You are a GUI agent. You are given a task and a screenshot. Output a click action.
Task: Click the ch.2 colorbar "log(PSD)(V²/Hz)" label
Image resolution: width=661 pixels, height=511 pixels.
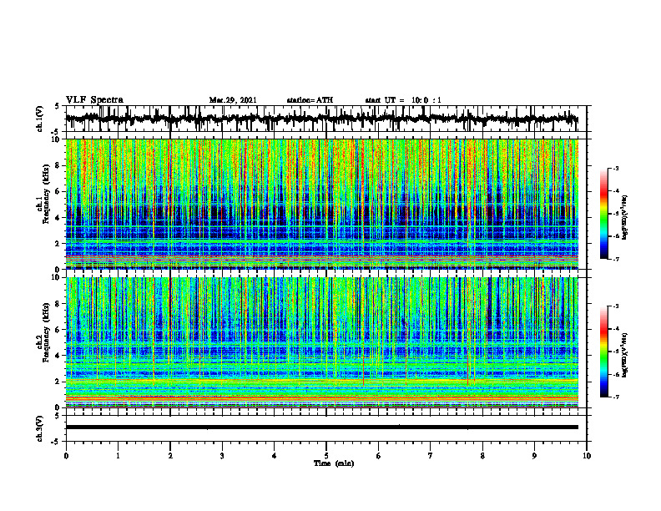[625, 356]
